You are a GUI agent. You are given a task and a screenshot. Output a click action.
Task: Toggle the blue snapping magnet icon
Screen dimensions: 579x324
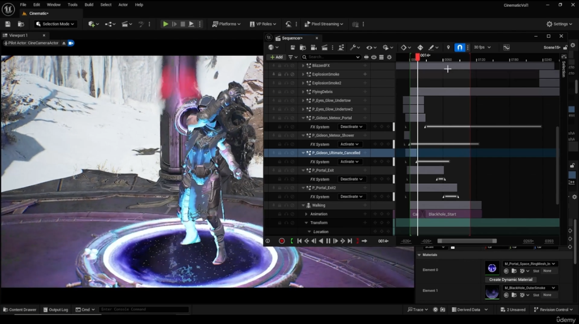460,47
